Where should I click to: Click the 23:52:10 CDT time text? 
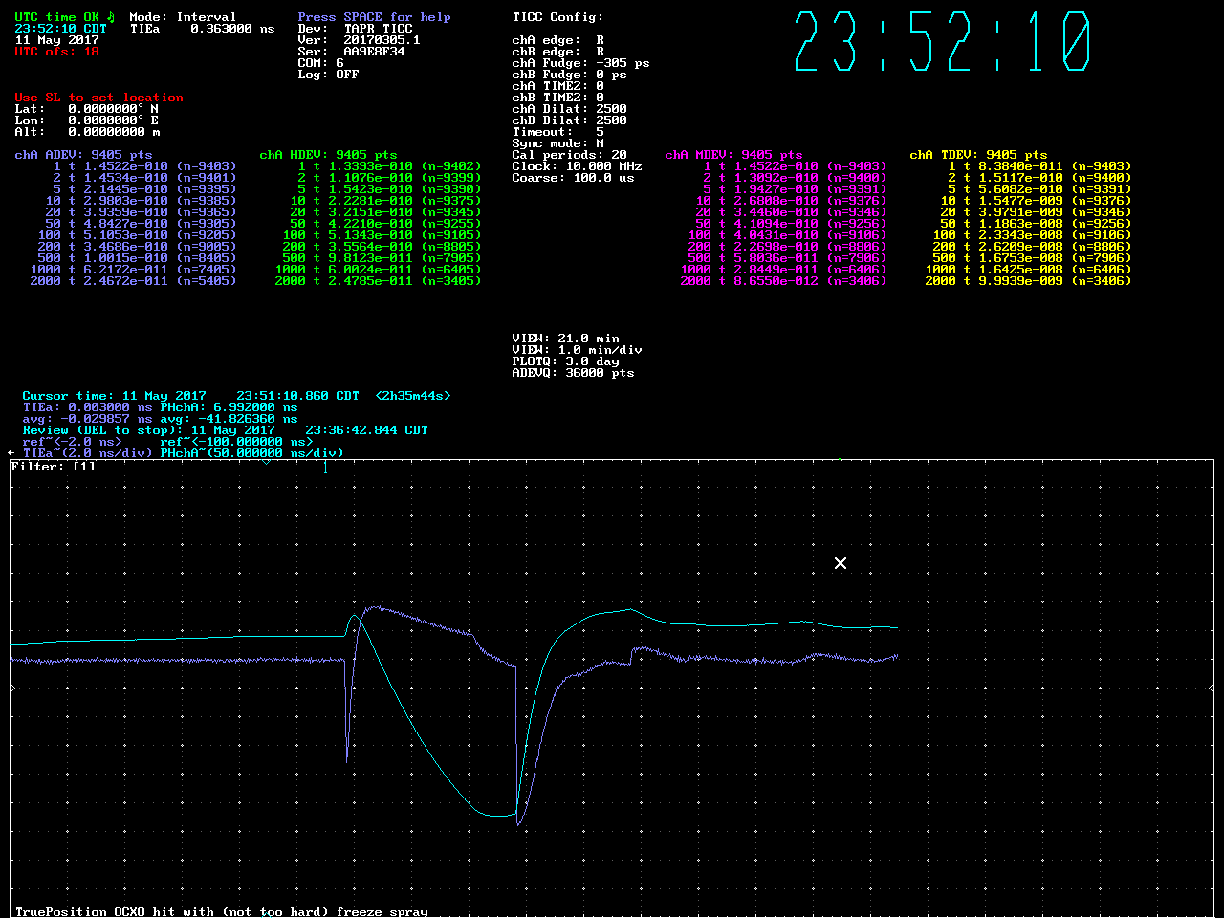60,29
